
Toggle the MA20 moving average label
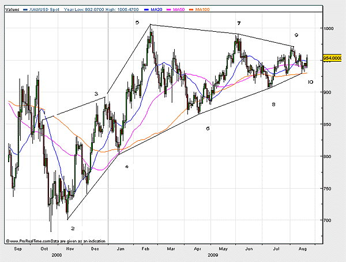(155, 10)
